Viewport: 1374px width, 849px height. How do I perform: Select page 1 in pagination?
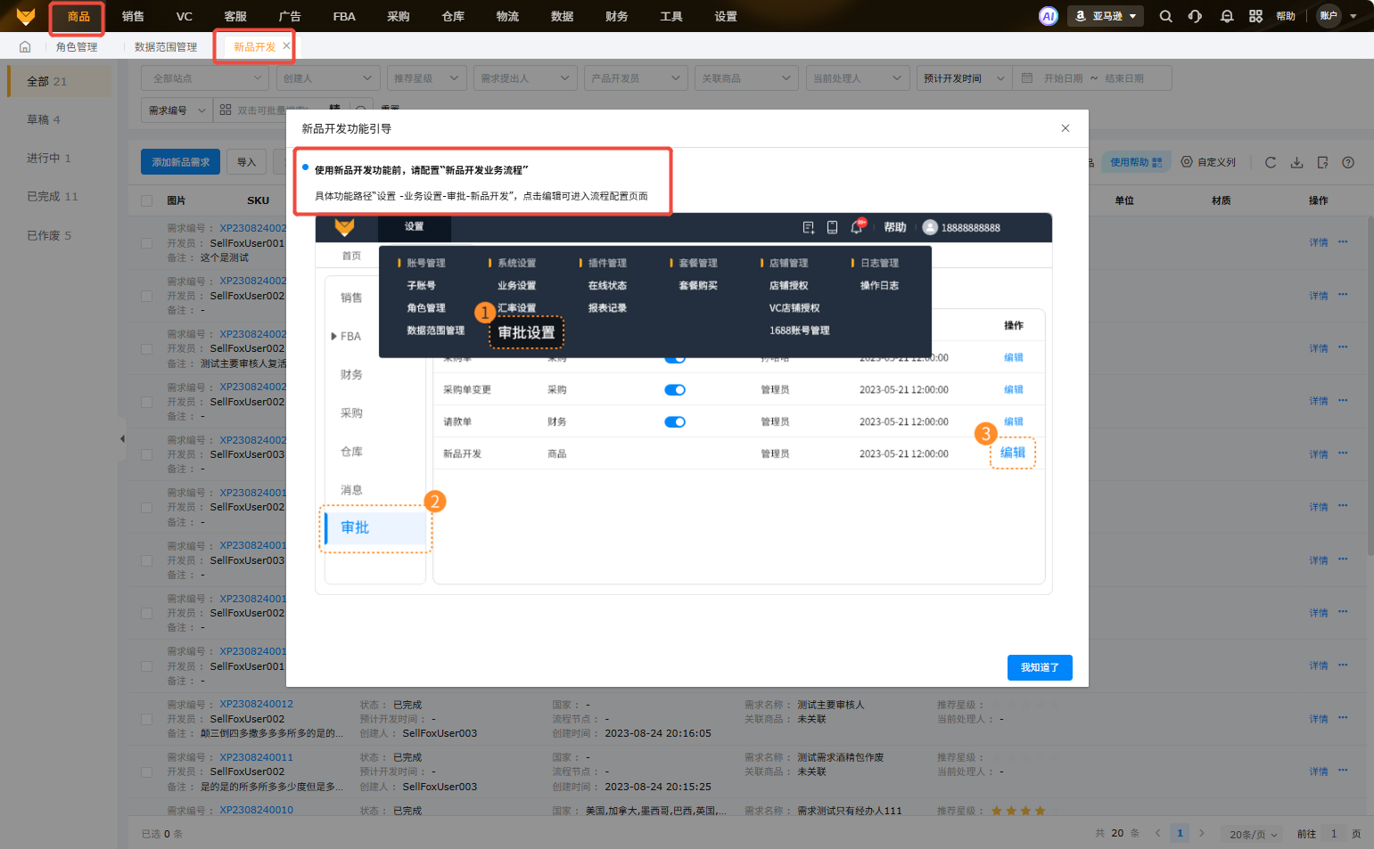[x=1180, y=833]
